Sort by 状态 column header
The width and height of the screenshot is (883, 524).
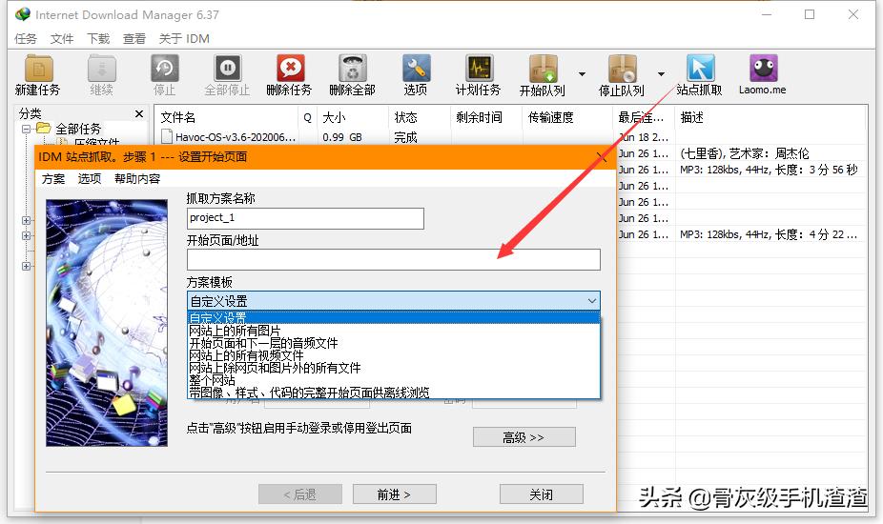420,117
